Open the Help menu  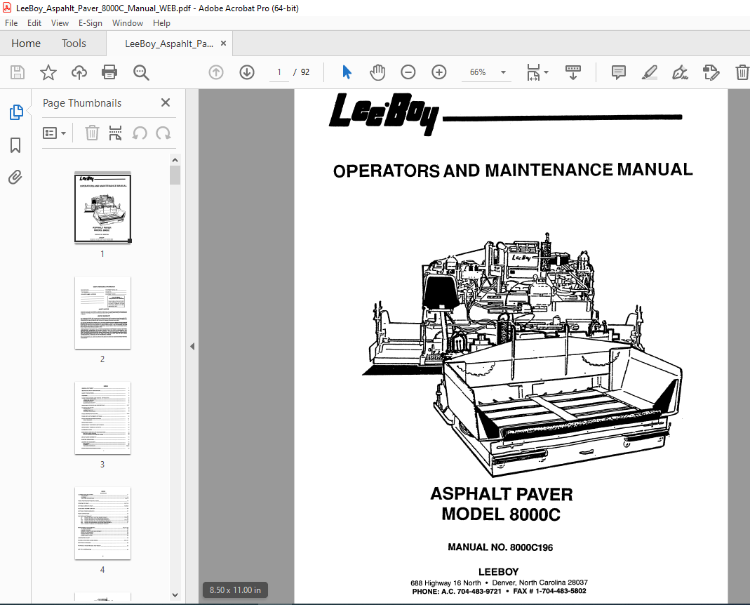(x=161, y=23)
